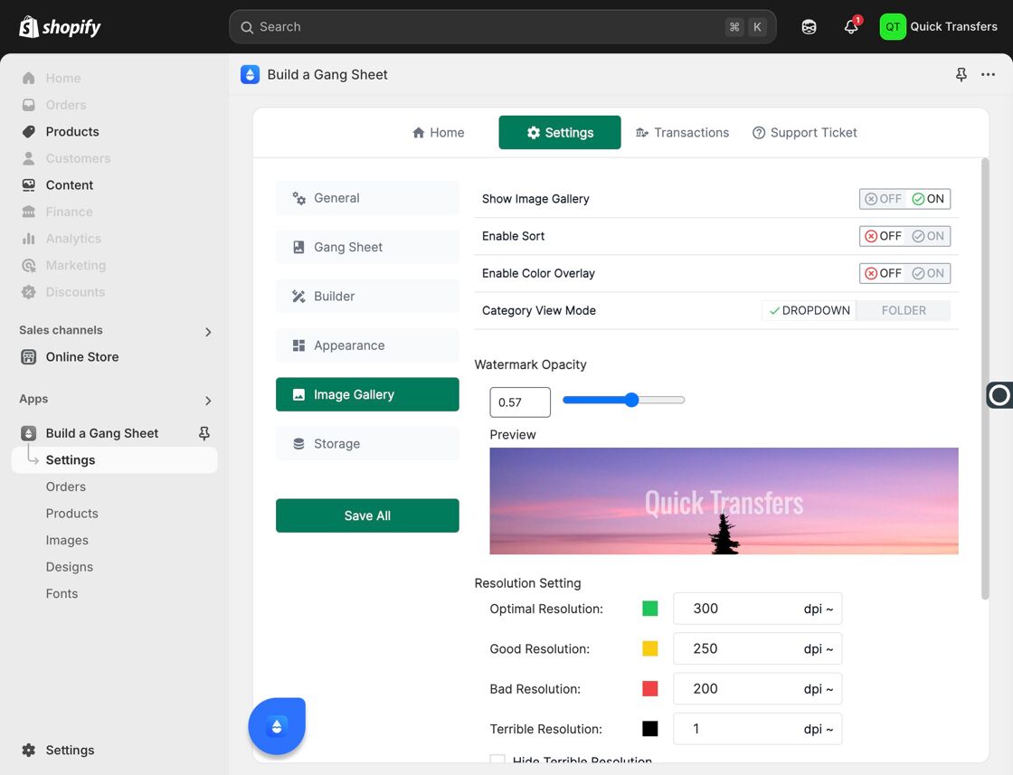
Task: Click the Home house icon in sidebar
Action: 28,78
